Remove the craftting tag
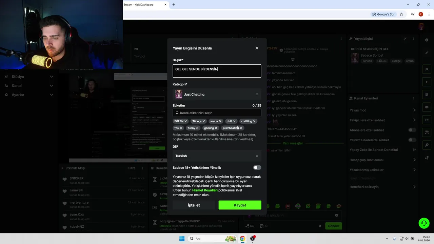The image size is (434, 244). (254, 121)
